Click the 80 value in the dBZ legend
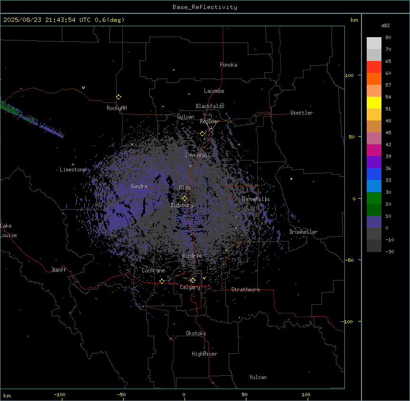The image size is (410, 401). click(x=388, y=38)
